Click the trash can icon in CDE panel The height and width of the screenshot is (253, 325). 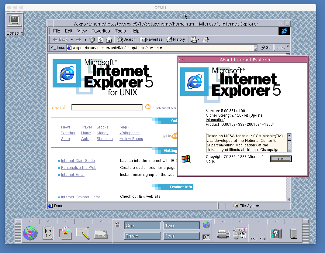(x=294, y=234)
